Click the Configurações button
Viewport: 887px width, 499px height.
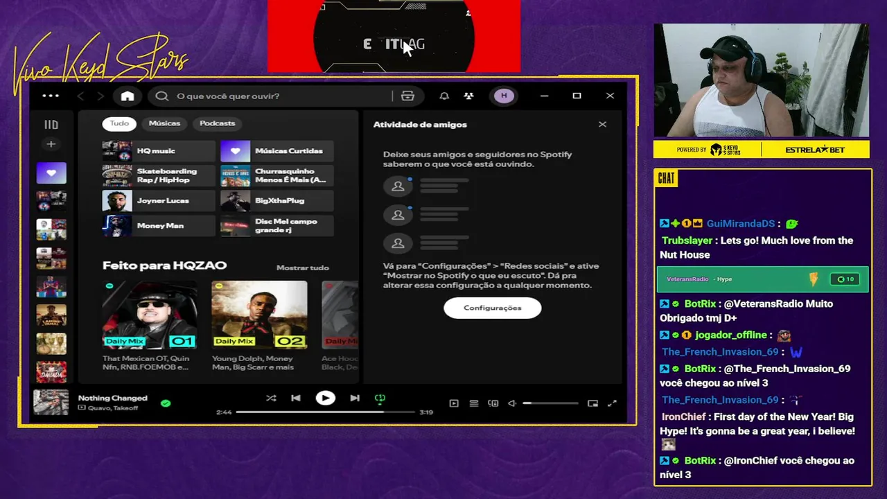pos(493,308)
